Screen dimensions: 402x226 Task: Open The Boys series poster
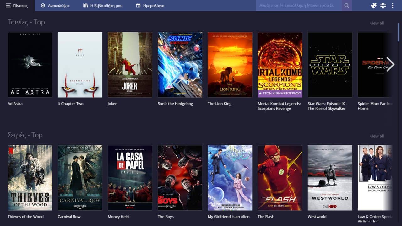pyautogui.click(x=180, y=178)
